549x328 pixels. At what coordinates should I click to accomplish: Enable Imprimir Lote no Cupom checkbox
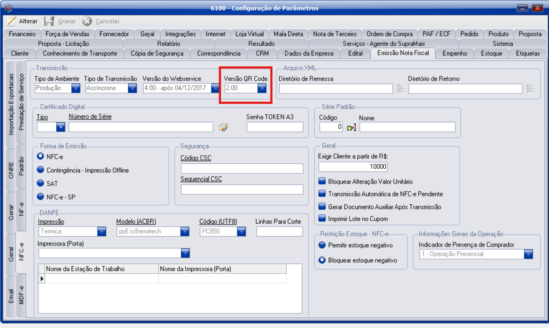point(322,219)
